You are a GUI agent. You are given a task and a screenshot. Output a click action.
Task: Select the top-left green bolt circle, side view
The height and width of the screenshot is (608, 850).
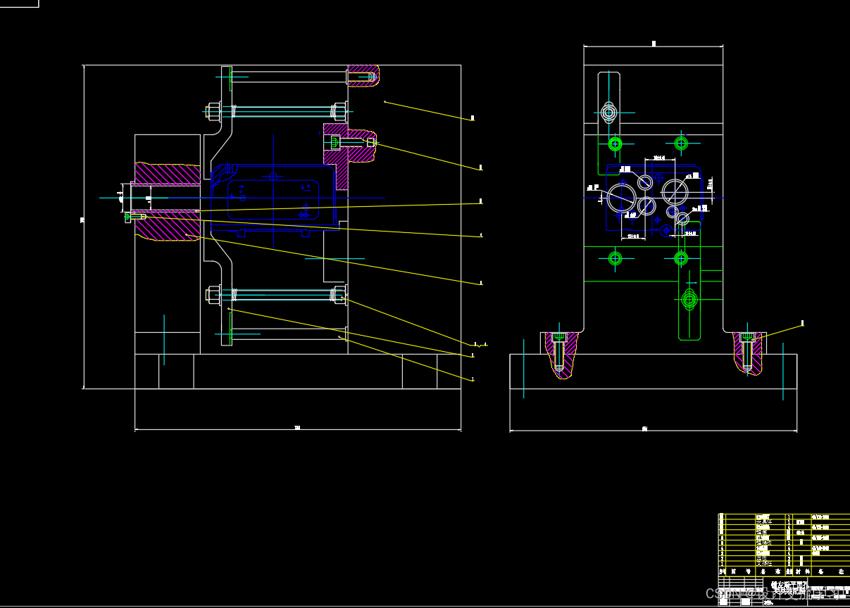pos(615,144)
